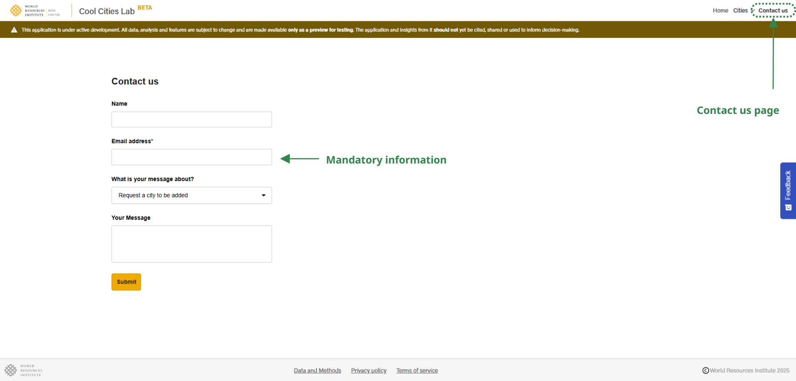Click the copyright symbol in the footer

(x=705, y=371)
